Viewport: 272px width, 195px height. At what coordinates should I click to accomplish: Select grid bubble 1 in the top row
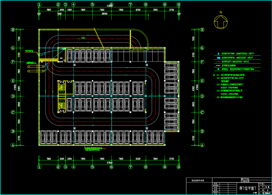click(39, 4)
